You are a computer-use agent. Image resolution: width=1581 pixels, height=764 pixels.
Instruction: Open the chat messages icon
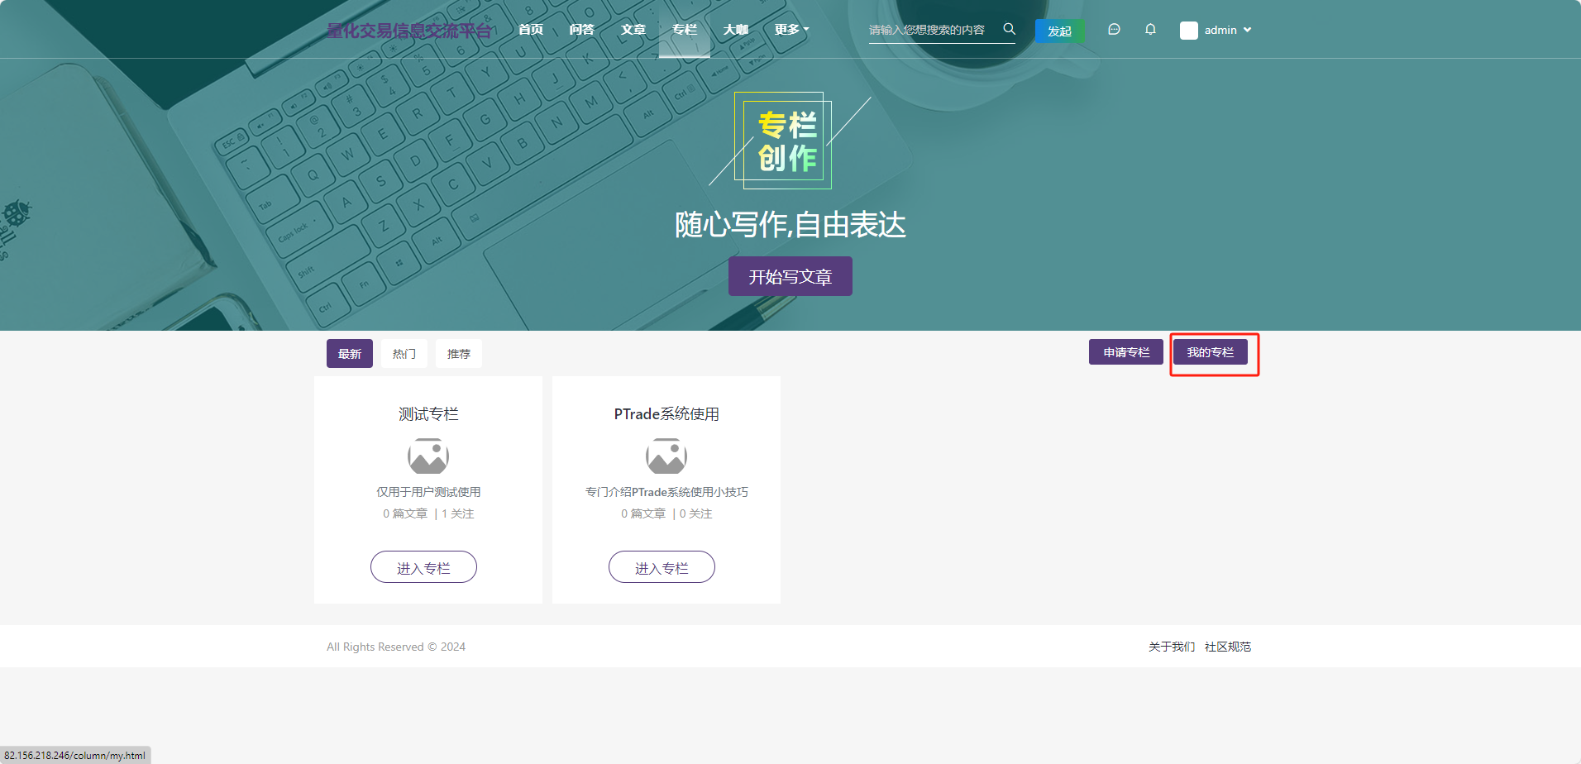[x=1114, y=30]
